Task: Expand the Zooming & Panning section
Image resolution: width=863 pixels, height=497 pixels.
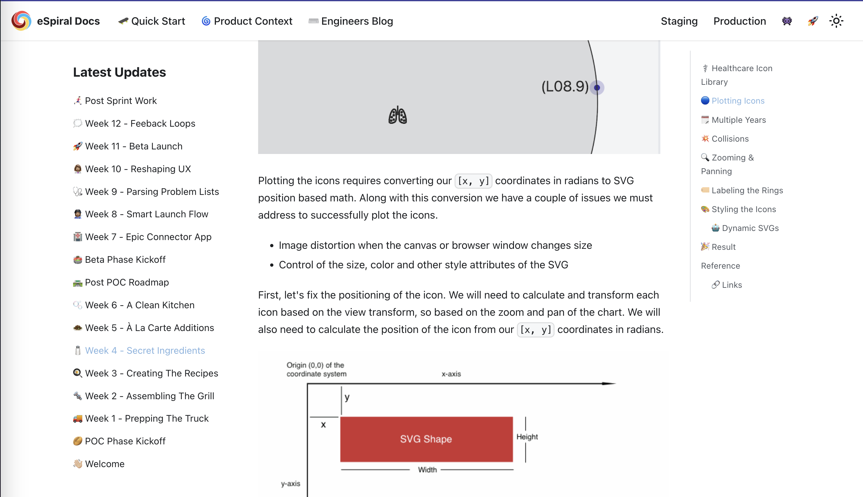Action: [x=727, y=164]
